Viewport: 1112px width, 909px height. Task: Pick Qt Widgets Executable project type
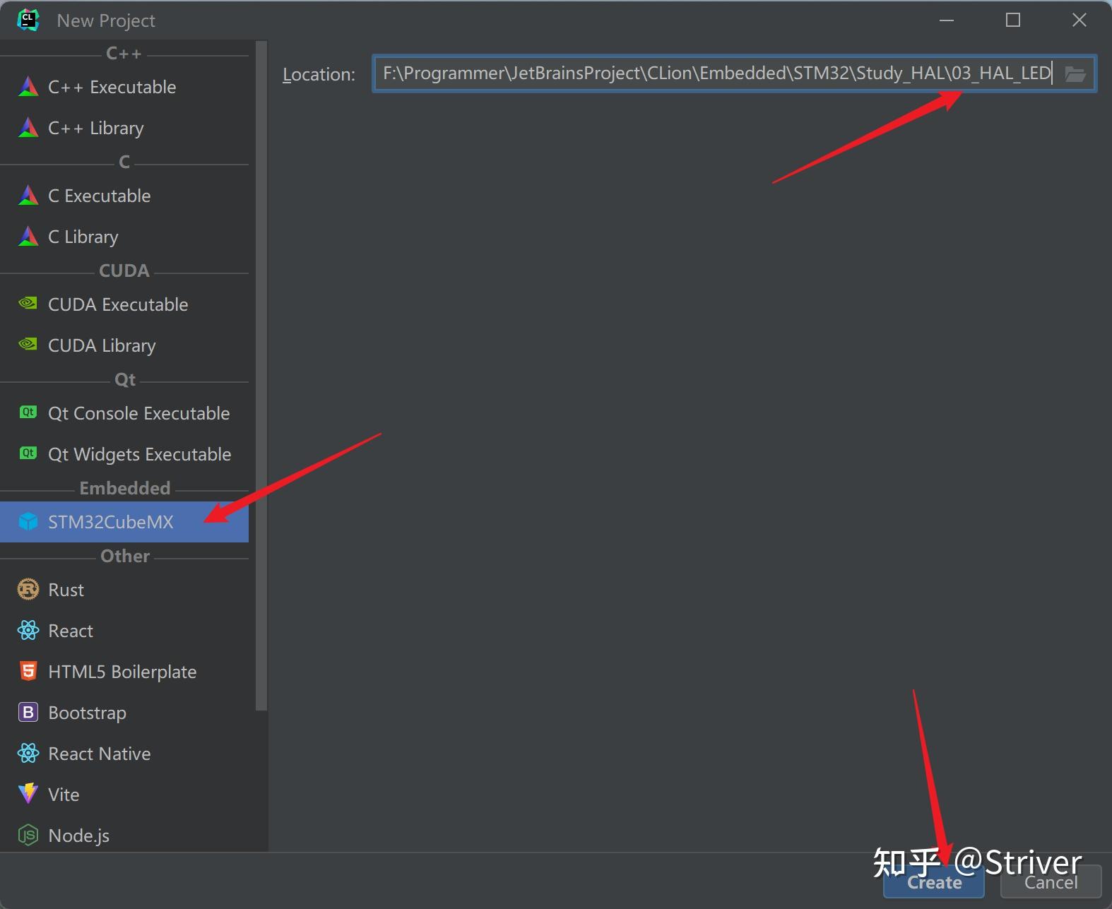[124, 454]
